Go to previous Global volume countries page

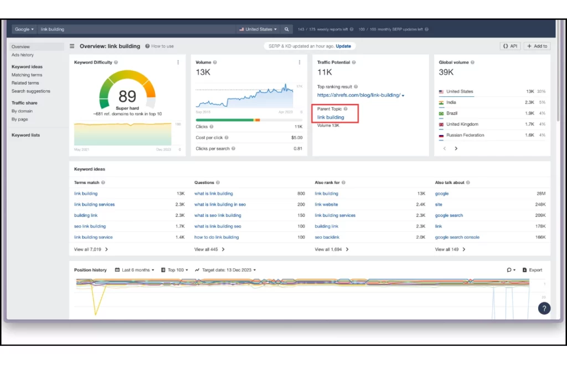pos(445,148)
